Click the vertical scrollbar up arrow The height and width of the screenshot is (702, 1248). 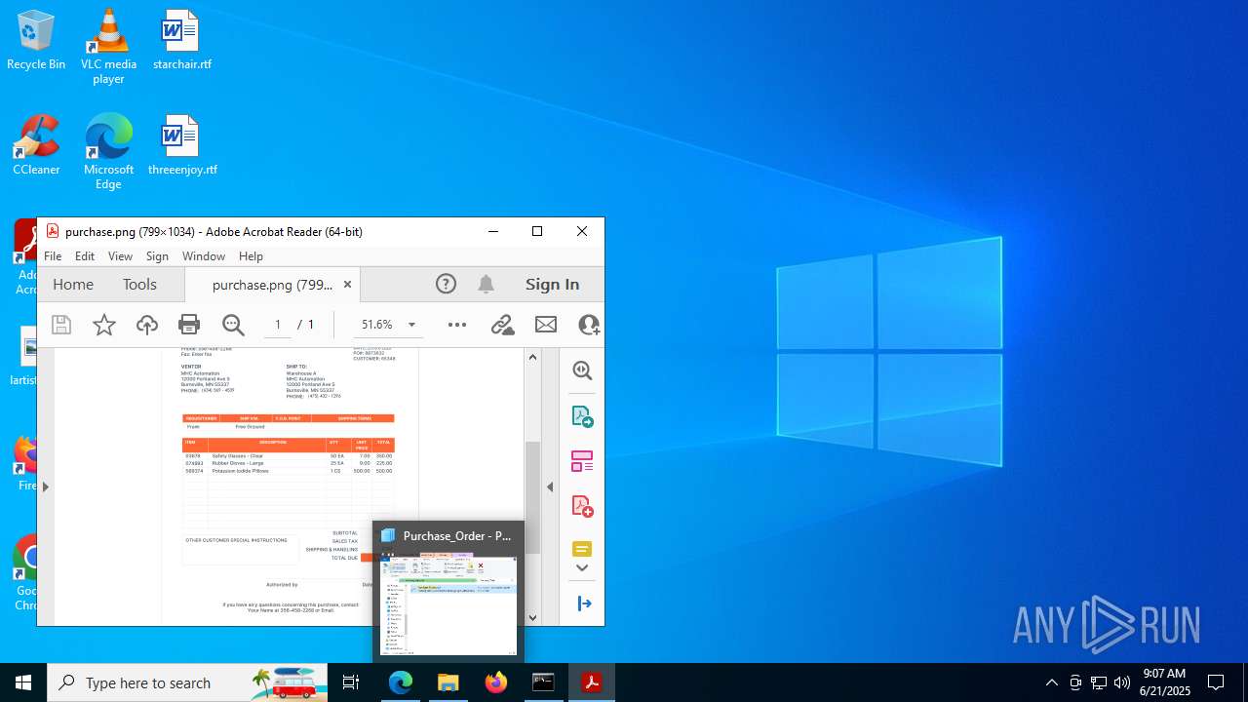click(x=532, y=357)
